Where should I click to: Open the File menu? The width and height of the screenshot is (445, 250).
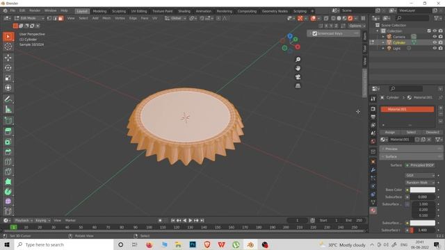[13, 10]
